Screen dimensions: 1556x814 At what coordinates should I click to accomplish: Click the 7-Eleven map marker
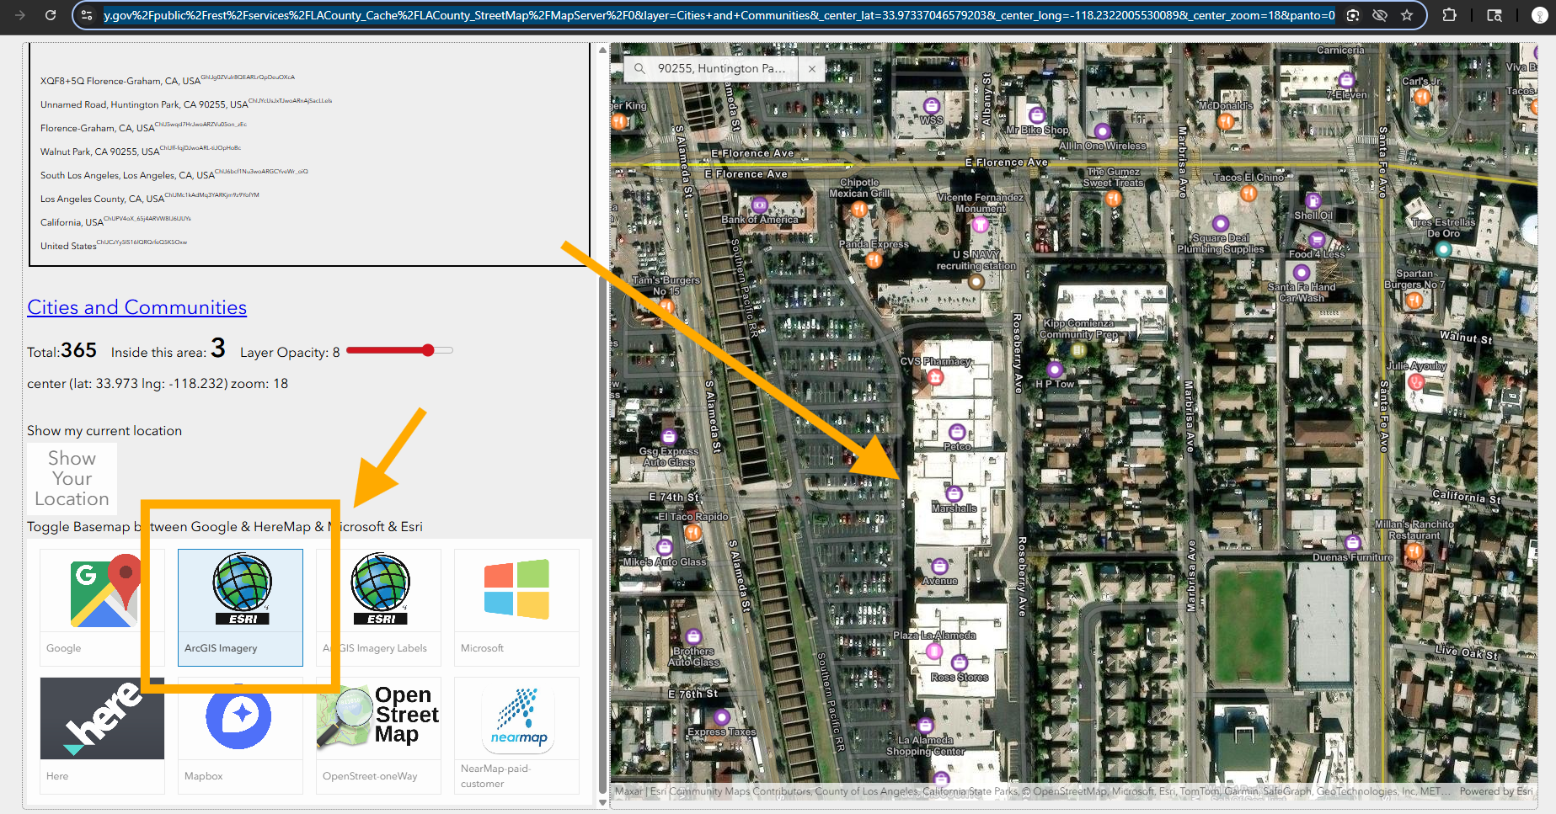click(1346, 81)
